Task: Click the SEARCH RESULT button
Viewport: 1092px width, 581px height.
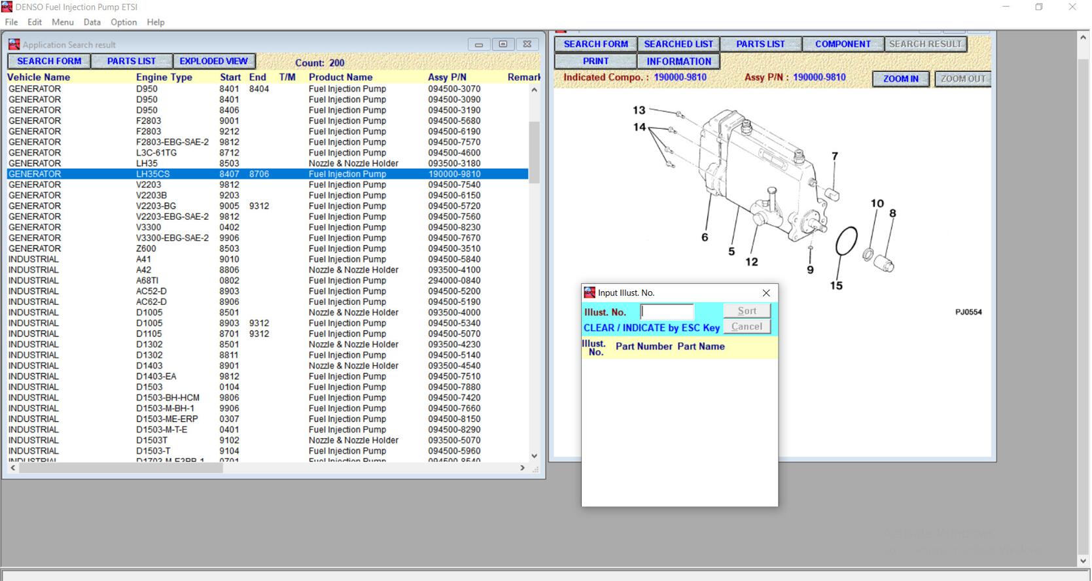Action: [925, 44]
